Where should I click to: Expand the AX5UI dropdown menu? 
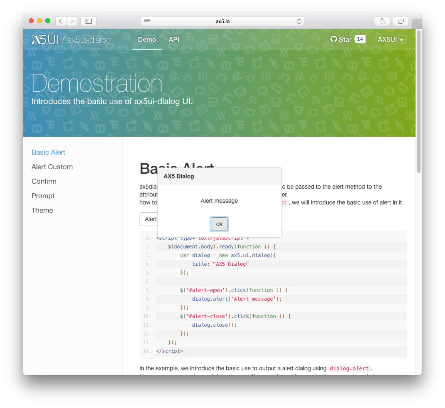(x=390, y=39)
